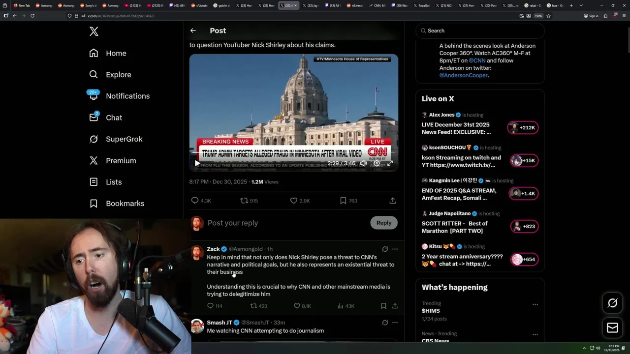The height and width of the screenshot is (354, 630).
Task: Open Lists in the sidebar
Action: (x=105, y=182)
